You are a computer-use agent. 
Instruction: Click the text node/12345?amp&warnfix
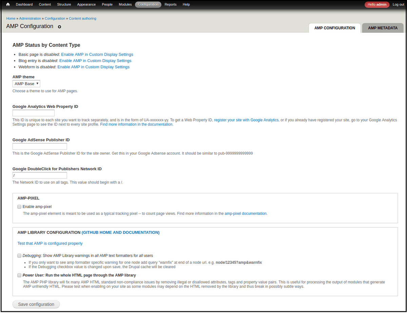click(x=239, y=262)
